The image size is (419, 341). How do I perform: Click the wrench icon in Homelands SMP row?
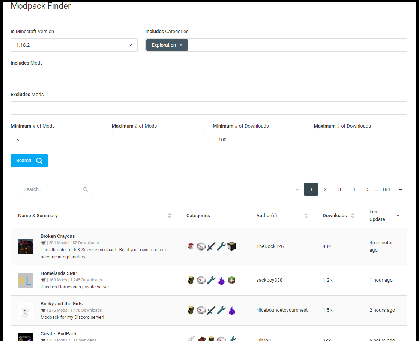click(x=211, y=280)
